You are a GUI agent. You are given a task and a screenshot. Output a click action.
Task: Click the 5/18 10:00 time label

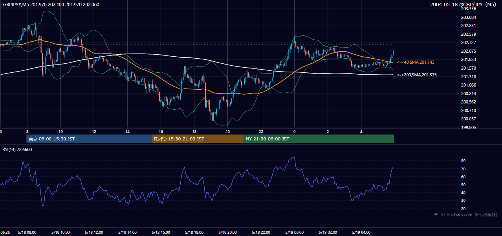tap(60, 232)
